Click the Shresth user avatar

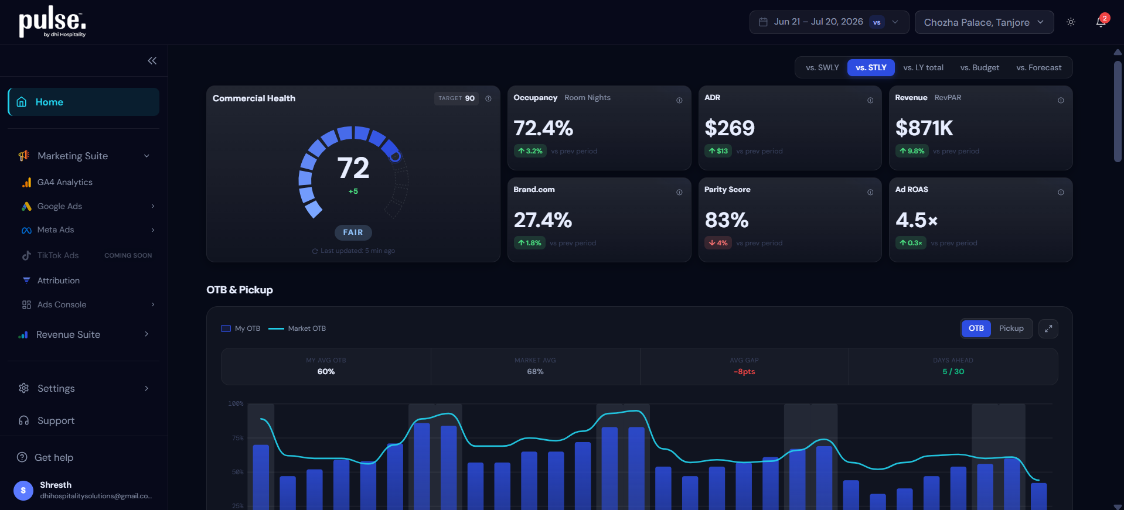(23, 491)
